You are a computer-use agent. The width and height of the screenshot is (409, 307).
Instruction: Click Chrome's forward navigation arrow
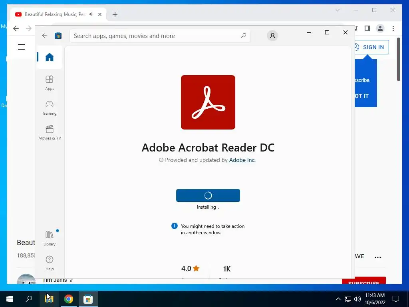pyautogui.click(x=28, y=28)
